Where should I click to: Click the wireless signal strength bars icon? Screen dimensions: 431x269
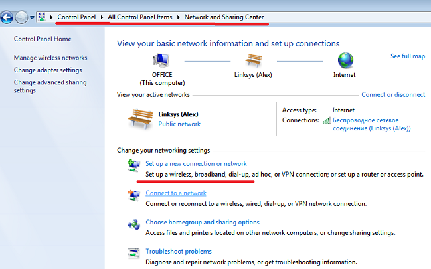[327, 120]
